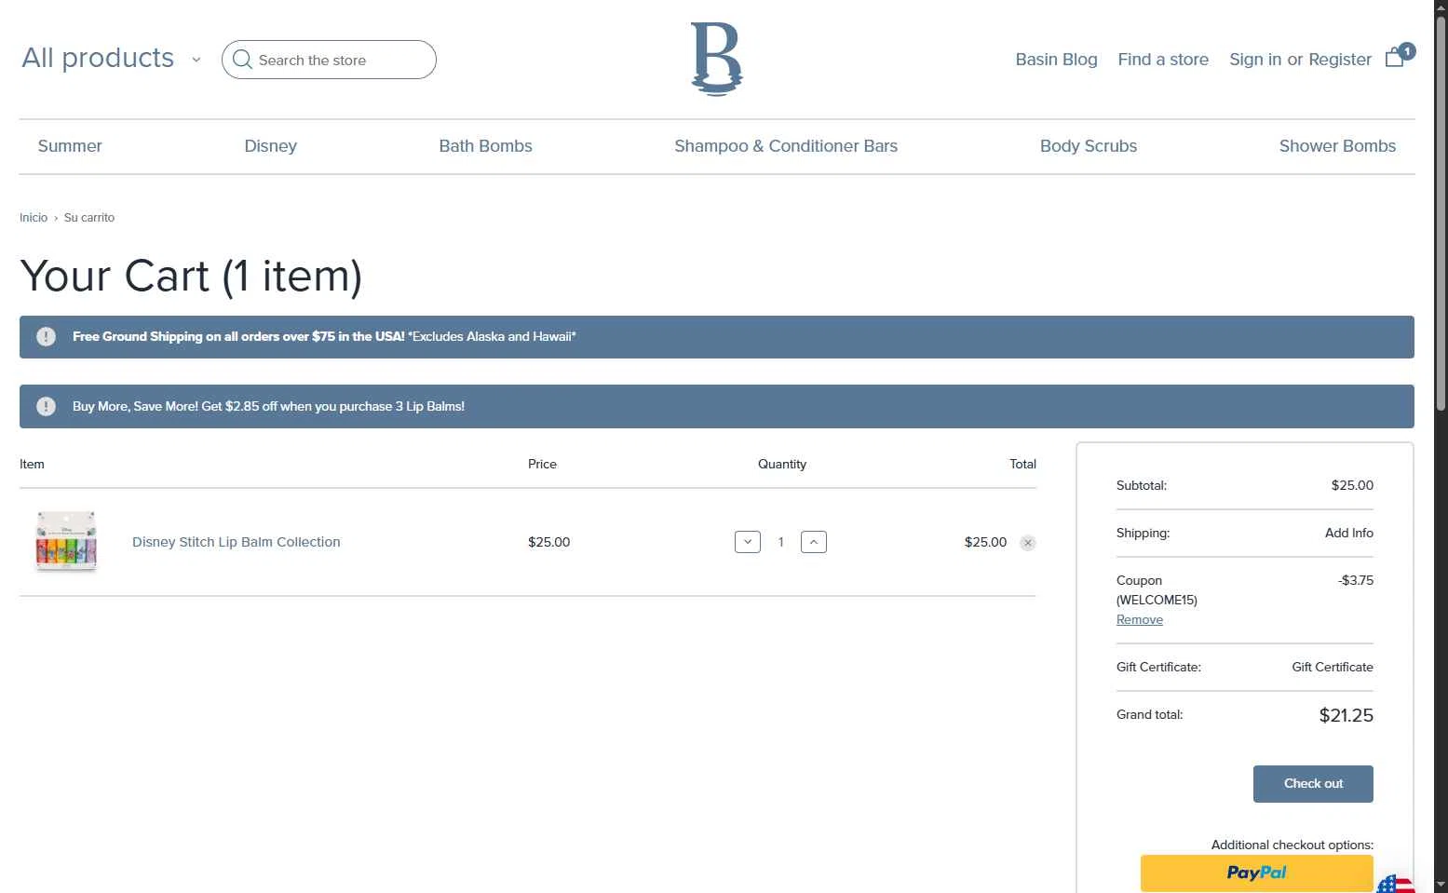Open the Bath Bombs category
This screenshot has height=893, width=1448.
click(x=485, y=146)
